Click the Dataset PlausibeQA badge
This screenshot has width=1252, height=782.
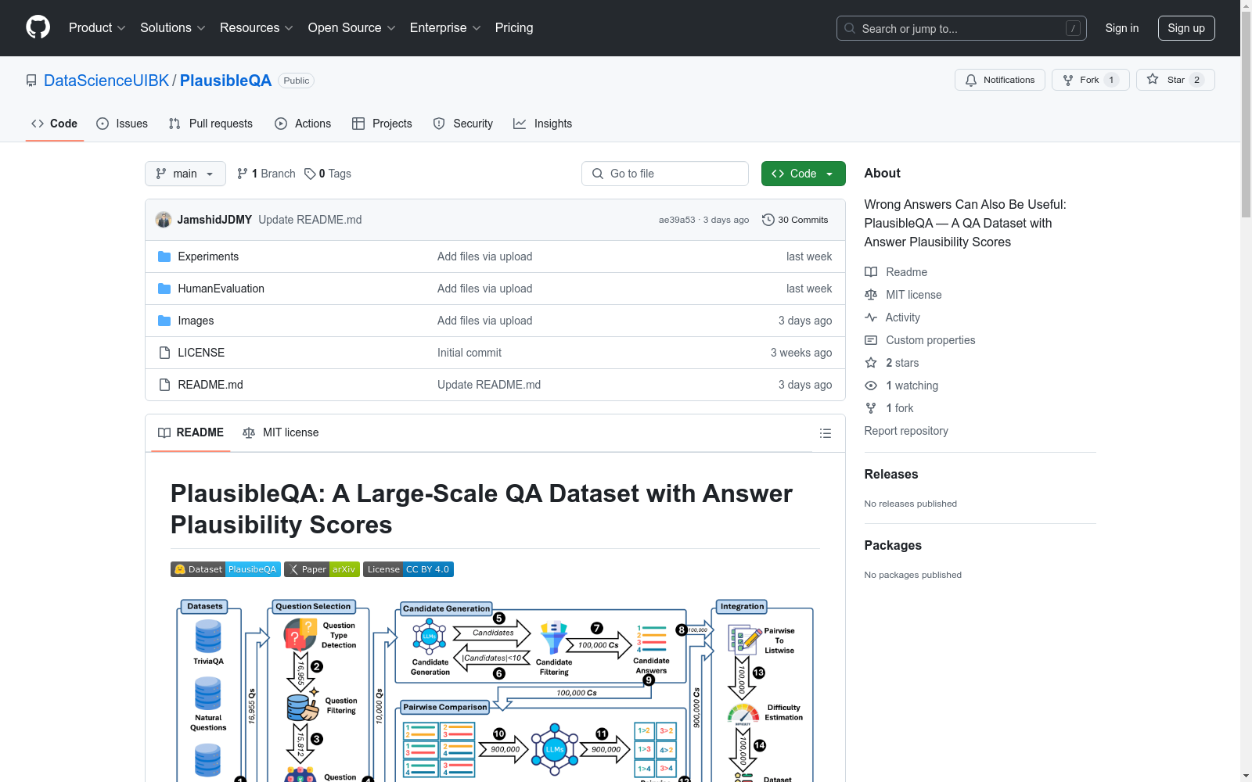225,569
